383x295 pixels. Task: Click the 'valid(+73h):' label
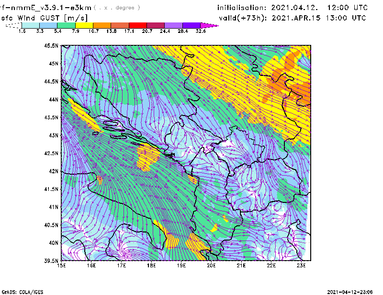(243, 18)
